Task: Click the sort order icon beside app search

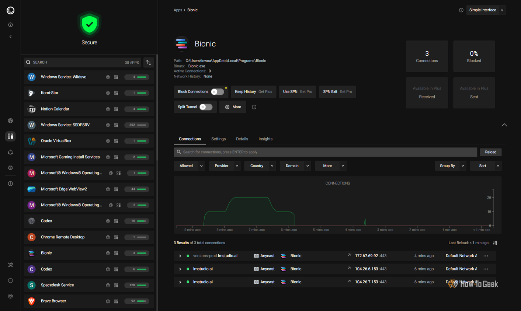Action: click(x=149, y=63)
